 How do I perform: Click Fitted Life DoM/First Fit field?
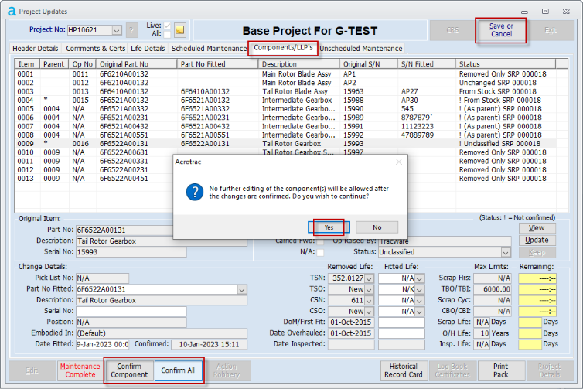pyautogui.click(x=401, y=322)
